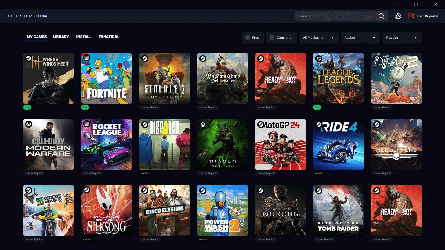This screenshot has height=250, width=445.
Task: Click Free label under League of Legends
Action: 317,107
